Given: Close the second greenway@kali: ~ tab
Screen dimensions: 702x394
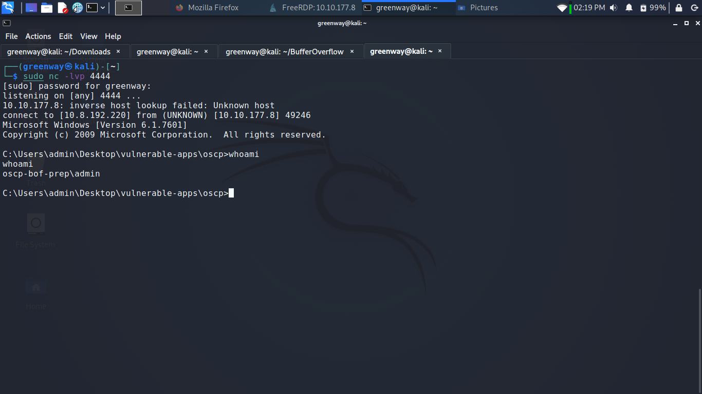Looking at the screenshot, I should pos(206,51).
